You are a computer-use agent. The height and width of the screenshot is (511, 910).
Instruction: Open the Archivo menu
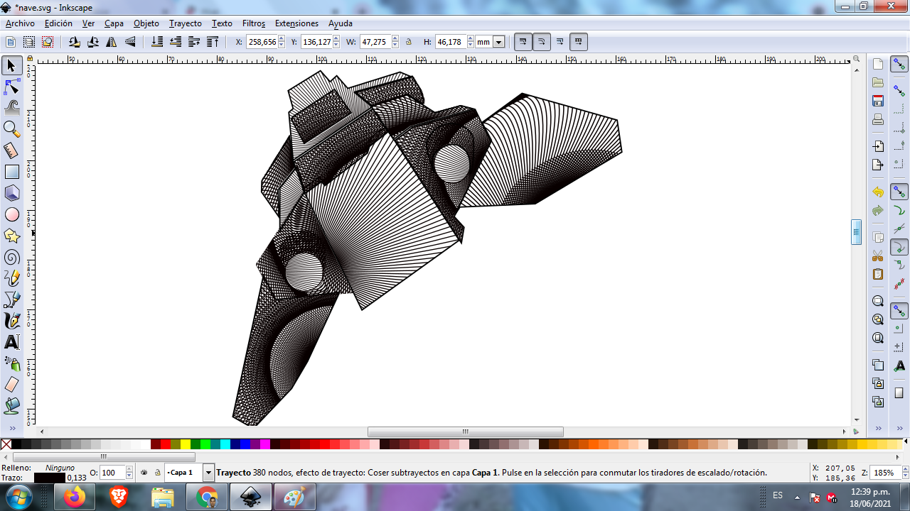pyautogui.click(x=20, y=23)
